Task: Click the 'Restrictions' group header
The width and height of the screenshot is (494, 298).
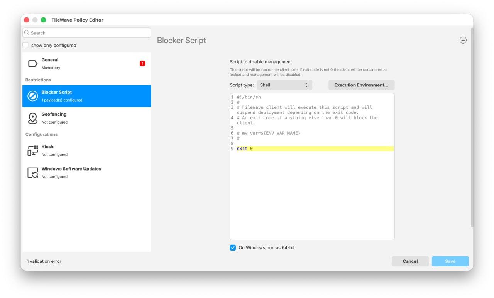Action: [38, 80]
